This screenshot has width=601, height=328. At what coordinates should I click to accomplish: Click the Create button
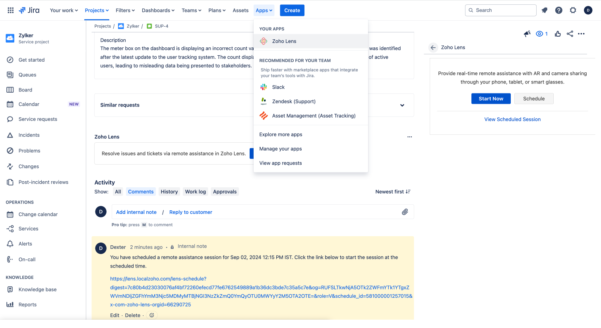pyautogui.click(x=292, y=10)
